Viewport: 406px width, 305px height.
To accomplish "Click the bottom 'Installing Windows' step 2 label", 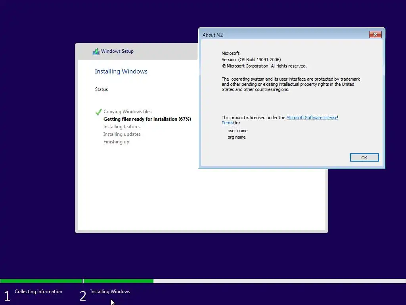I will point(110,291).
